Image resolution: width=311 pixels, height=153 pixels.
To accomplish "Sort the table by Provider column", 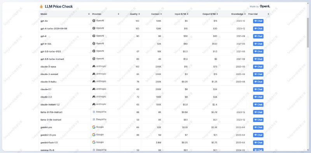I will tap(119, 14).
